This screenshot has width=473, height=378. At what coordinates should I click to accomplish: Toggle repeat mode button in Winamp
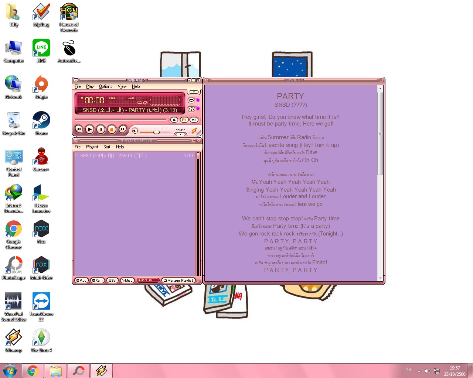[191, 100]
